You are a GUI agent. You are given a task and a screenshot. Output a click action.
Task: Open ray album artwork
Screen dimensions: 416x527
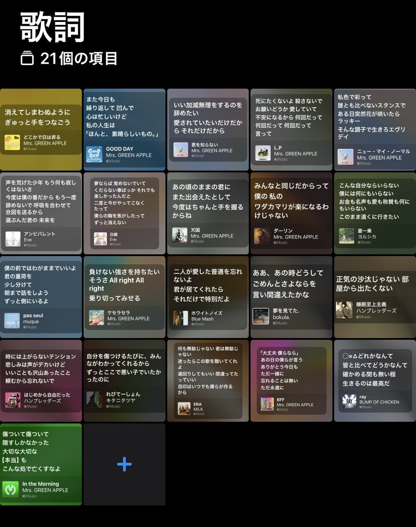tap(350, 401)
